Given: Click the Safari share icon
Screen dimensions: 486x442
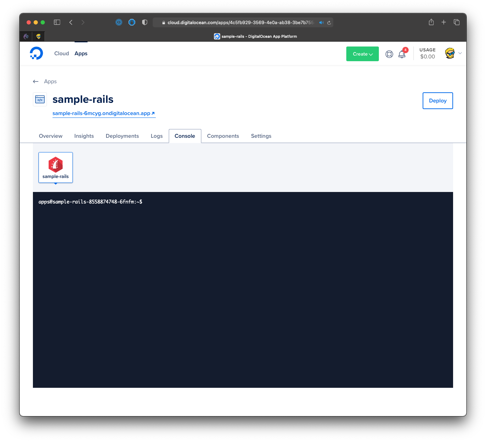Looking at the screenshot, I should [x=431, y=22].
